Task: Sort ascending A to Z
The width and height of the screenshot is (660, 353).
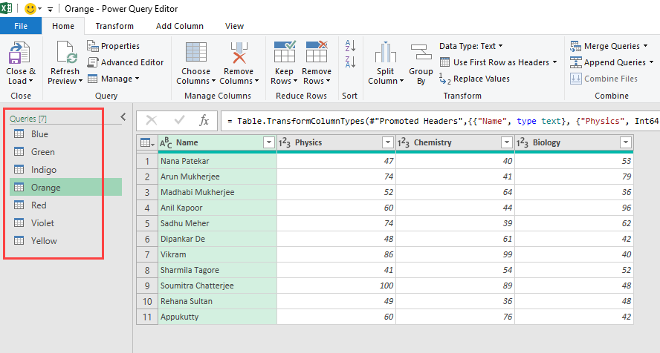Action: [x=350, y=45]
